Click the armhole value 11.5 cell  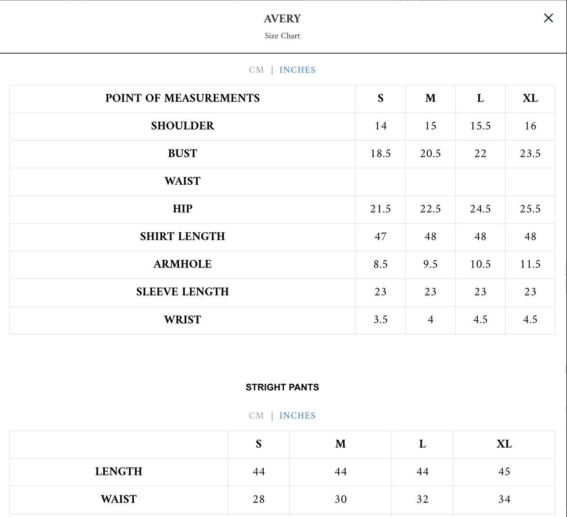point(530,264)
